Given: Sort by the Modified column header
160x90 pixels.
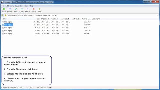Looking at the screenshot, I should [45, 19].
